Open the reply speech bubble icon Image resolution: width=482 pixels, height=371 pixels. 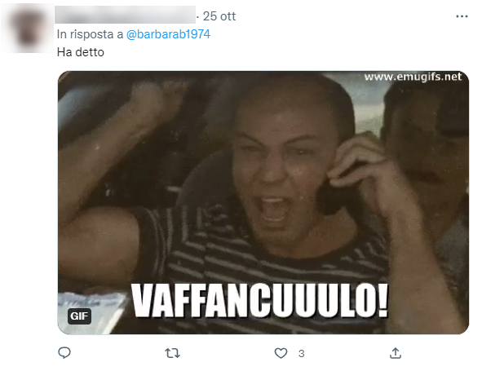[x=64, y=352]
